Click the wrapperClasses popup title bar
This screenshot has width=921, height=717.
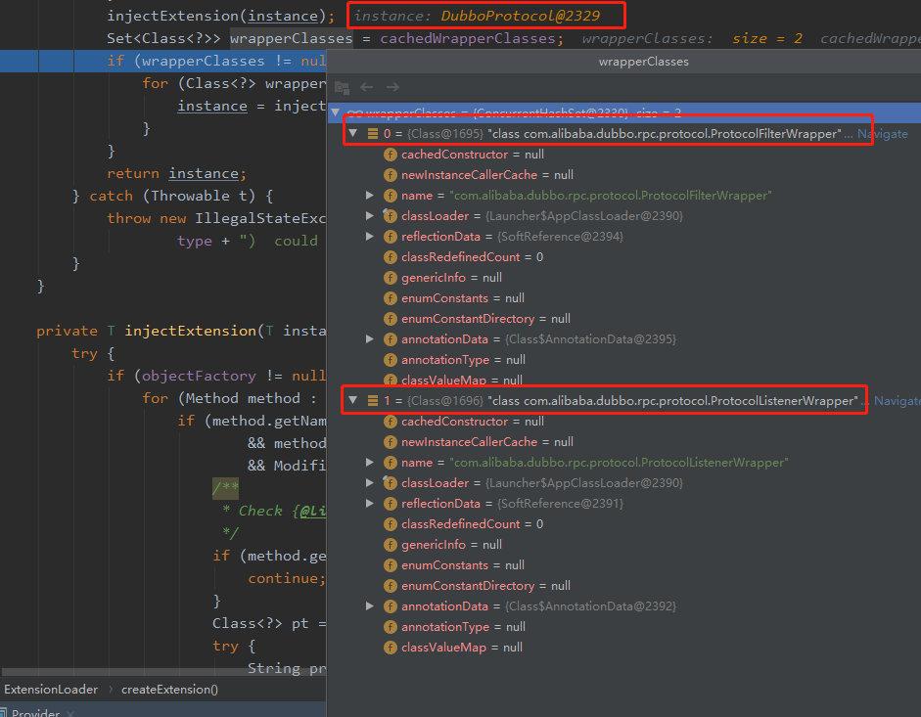tap(623, 62)
